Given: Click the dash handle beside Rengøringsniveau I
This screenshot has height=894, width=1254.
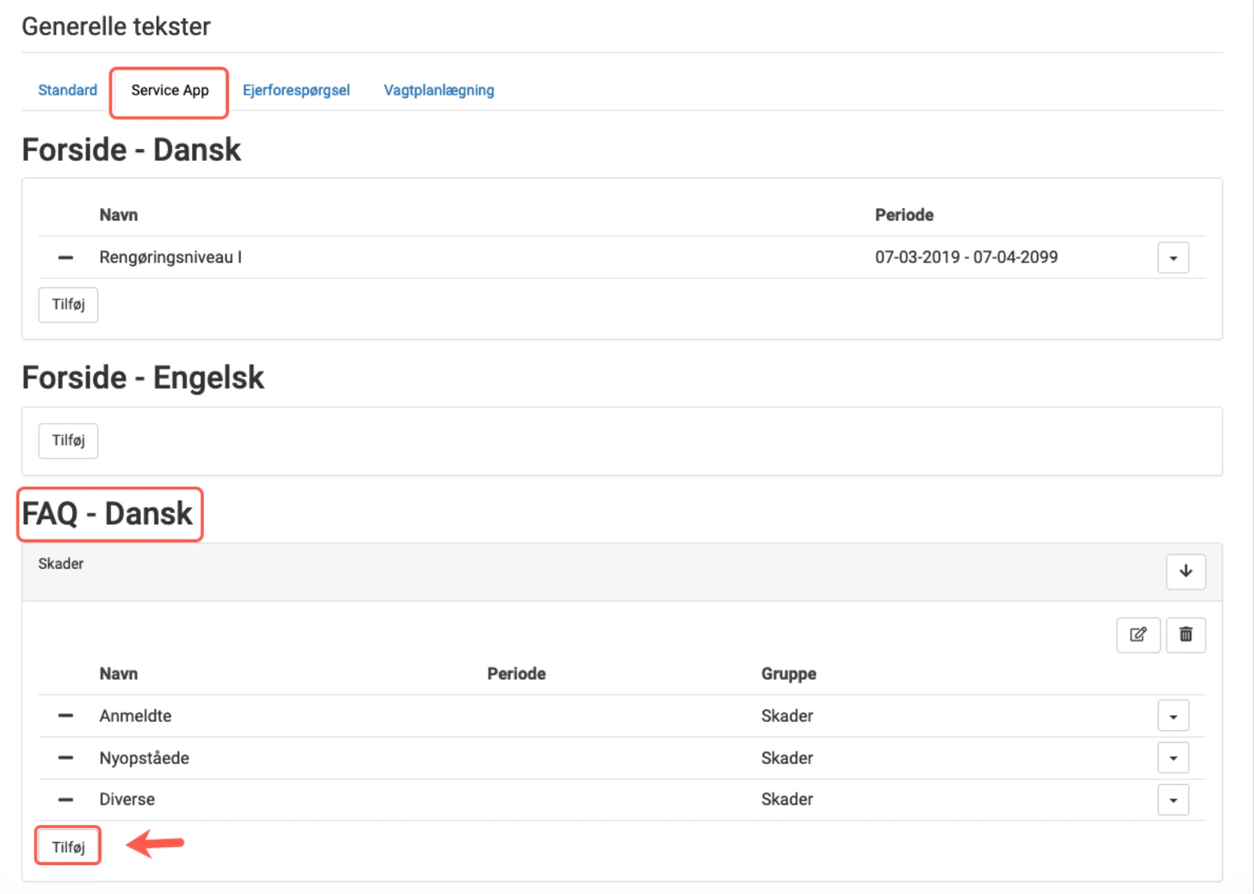Looking at the screenshot, I should tap(66, 258).
